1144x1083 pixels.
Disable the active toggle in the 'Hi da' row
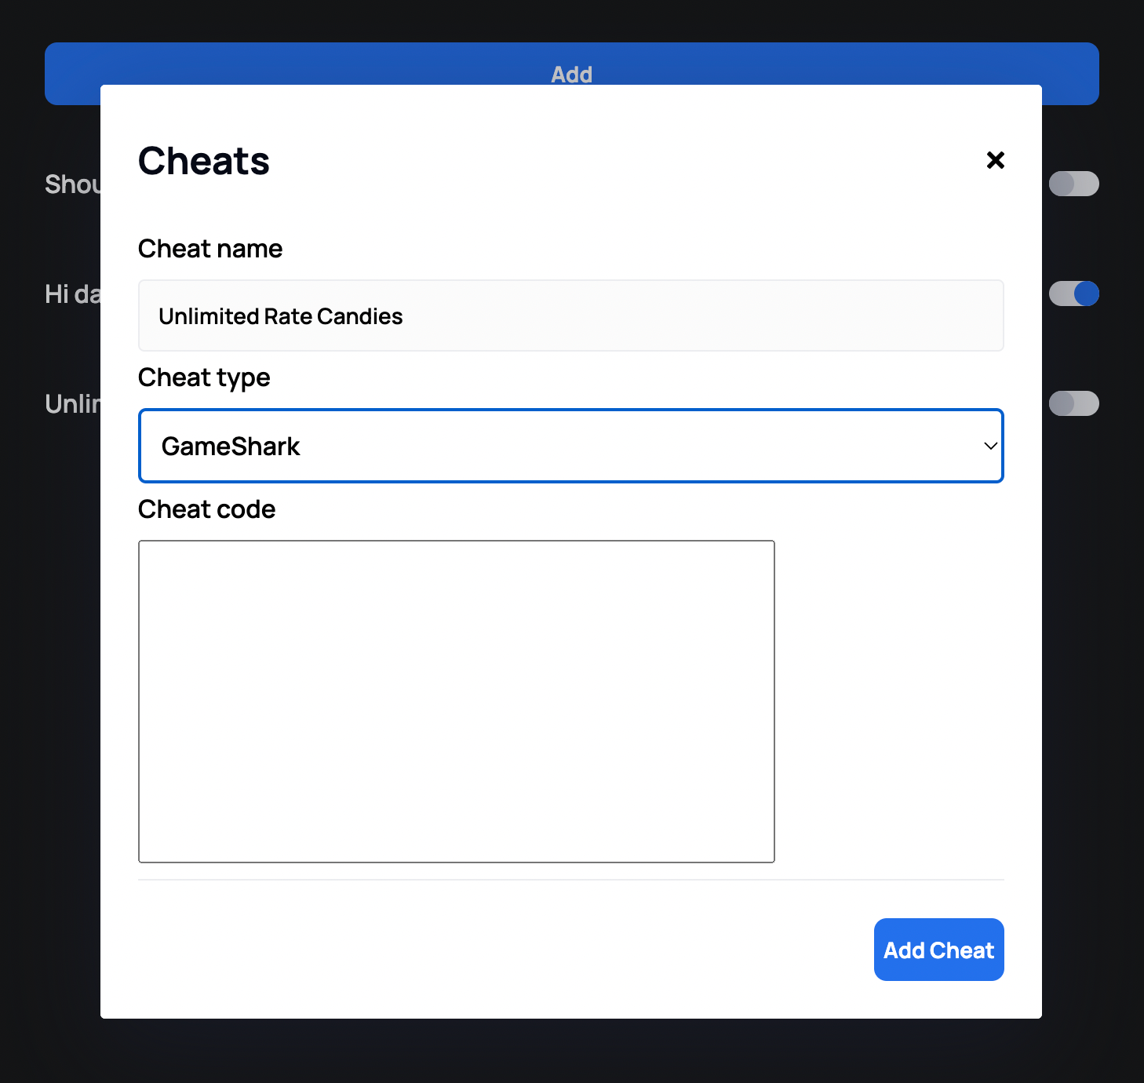(1073, 294)
